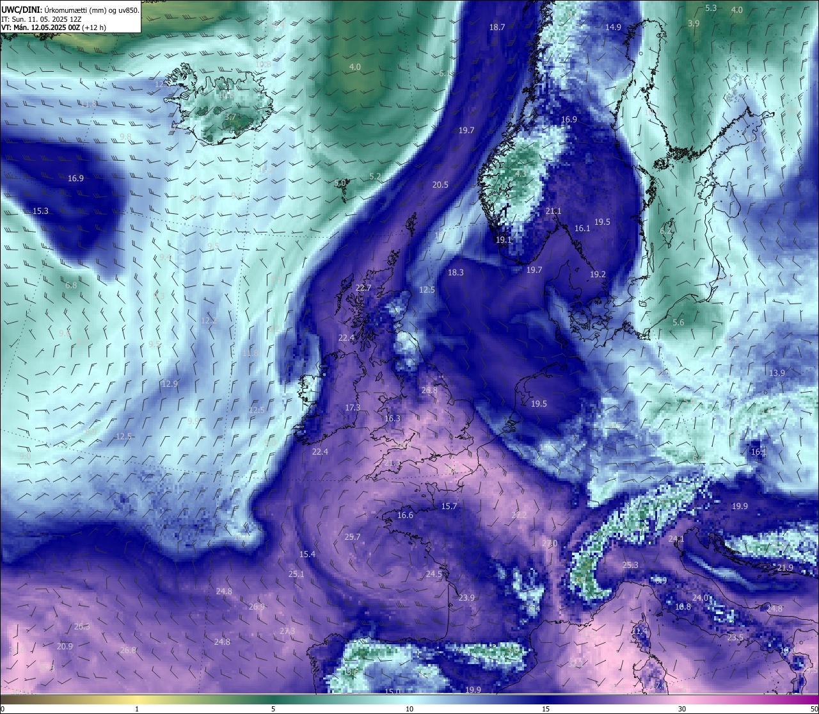Select the 21.9 value label

[785, 567]
